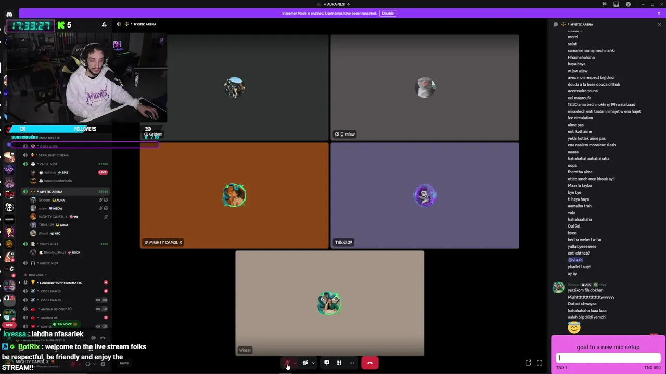The width and height of the screenshot is (666, 374).
Task: Open camera options arrow
Action: coord(313,363)
